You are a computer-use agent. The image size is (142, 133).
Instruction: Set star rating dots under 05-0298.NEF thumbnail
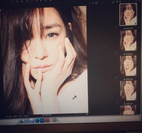coord(128,52)
